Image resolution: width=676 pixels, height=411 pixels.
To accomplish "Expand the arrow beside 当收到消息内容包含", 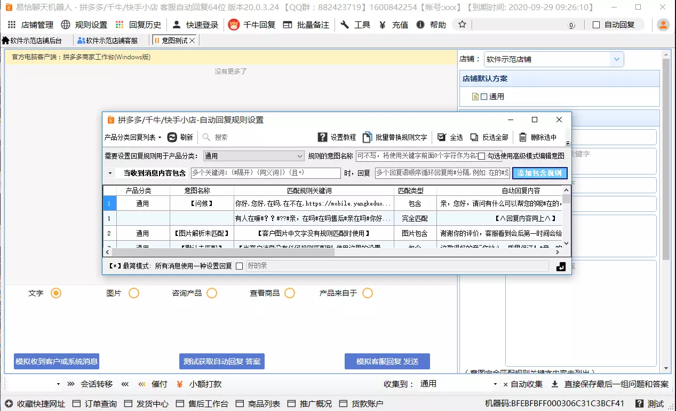I will 110,173.
